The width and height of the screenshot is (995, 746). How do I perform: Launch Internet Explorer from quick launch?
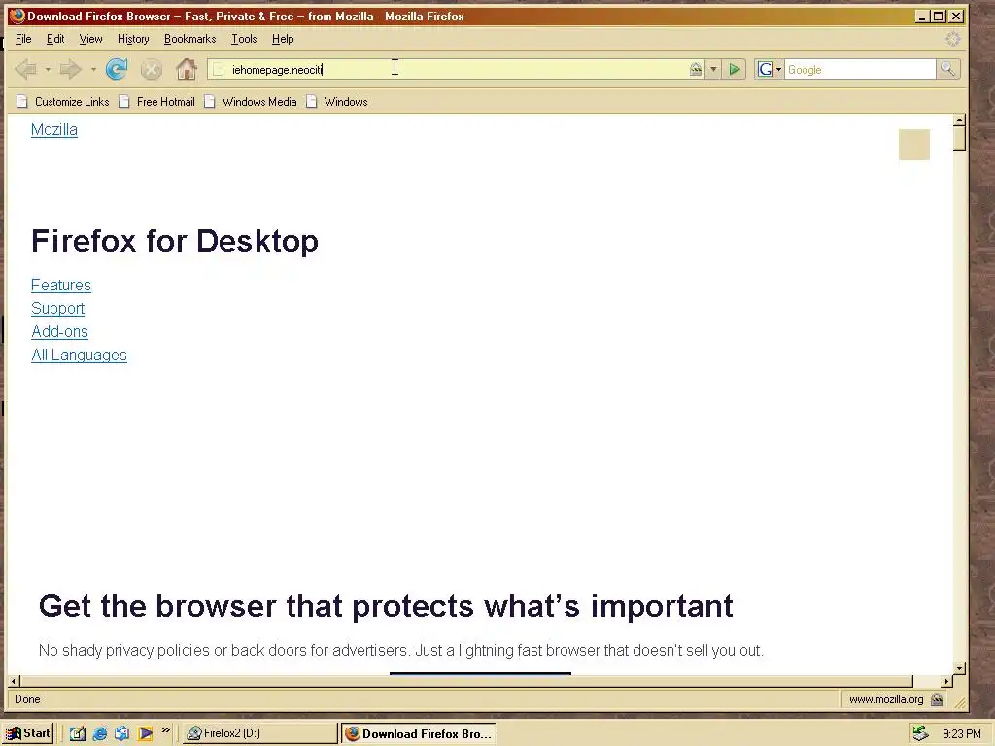(100, 733)
